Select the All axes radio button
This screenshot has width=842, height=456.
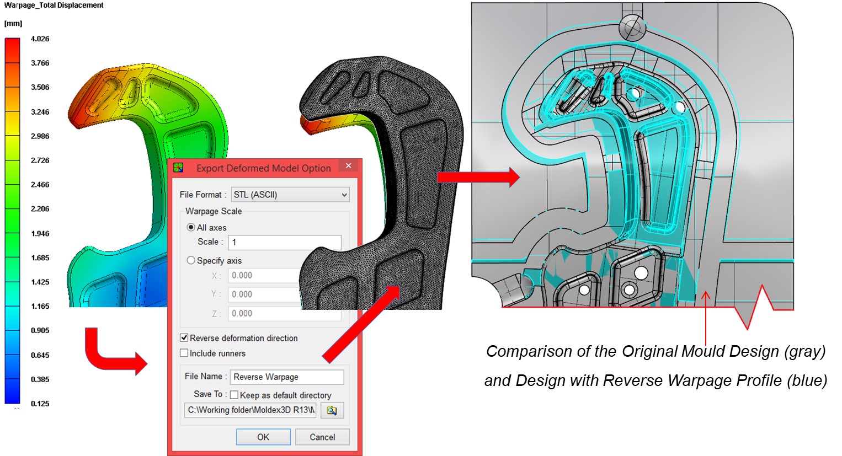(191, 227)
